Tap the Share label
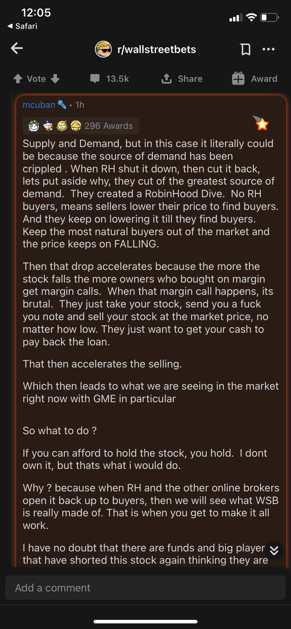 coord(190,79)
